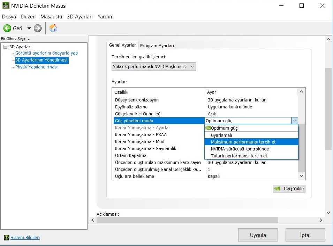The width and height of the screenshot is (333, 246).
Task: Select the Eşyönsüz süzme row
Action: tap(206, 107)
